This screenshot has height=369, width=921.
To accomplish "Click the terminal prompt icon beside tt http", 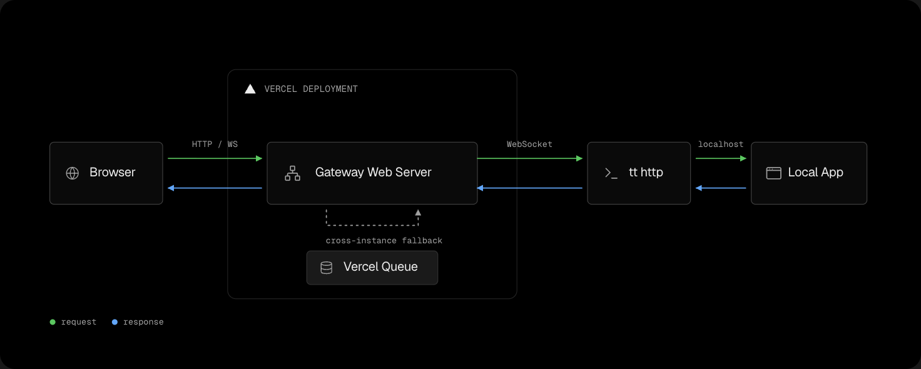I will point(611,173).
